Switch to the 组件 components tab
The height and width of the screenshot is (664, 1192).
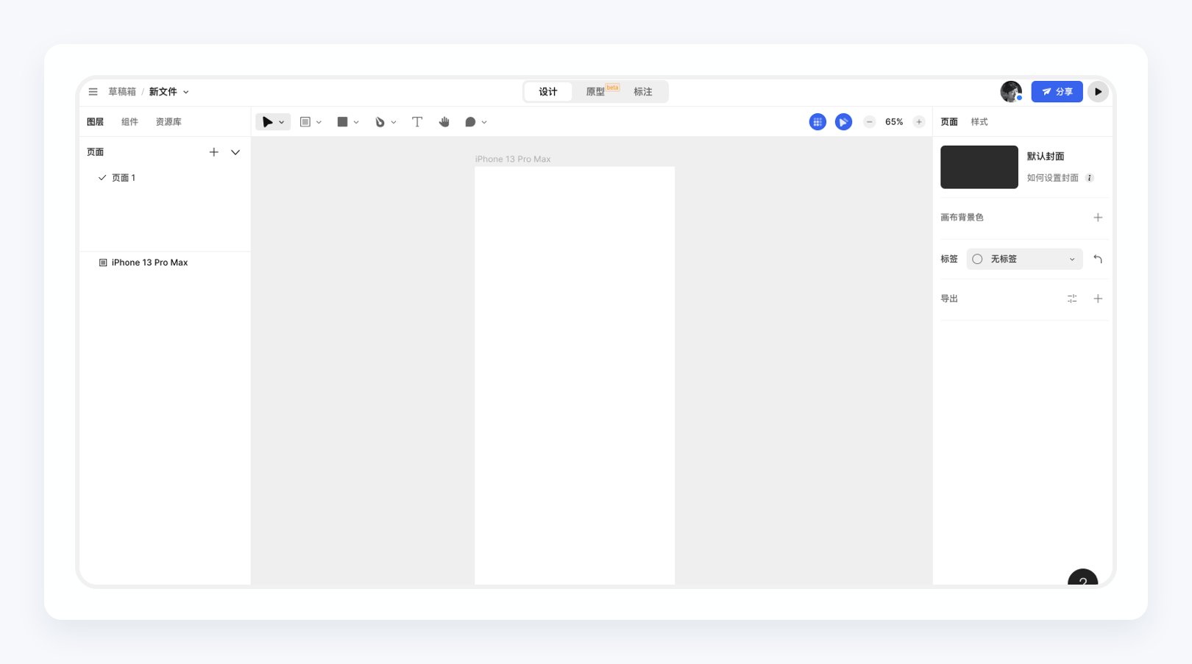[130, 122]
